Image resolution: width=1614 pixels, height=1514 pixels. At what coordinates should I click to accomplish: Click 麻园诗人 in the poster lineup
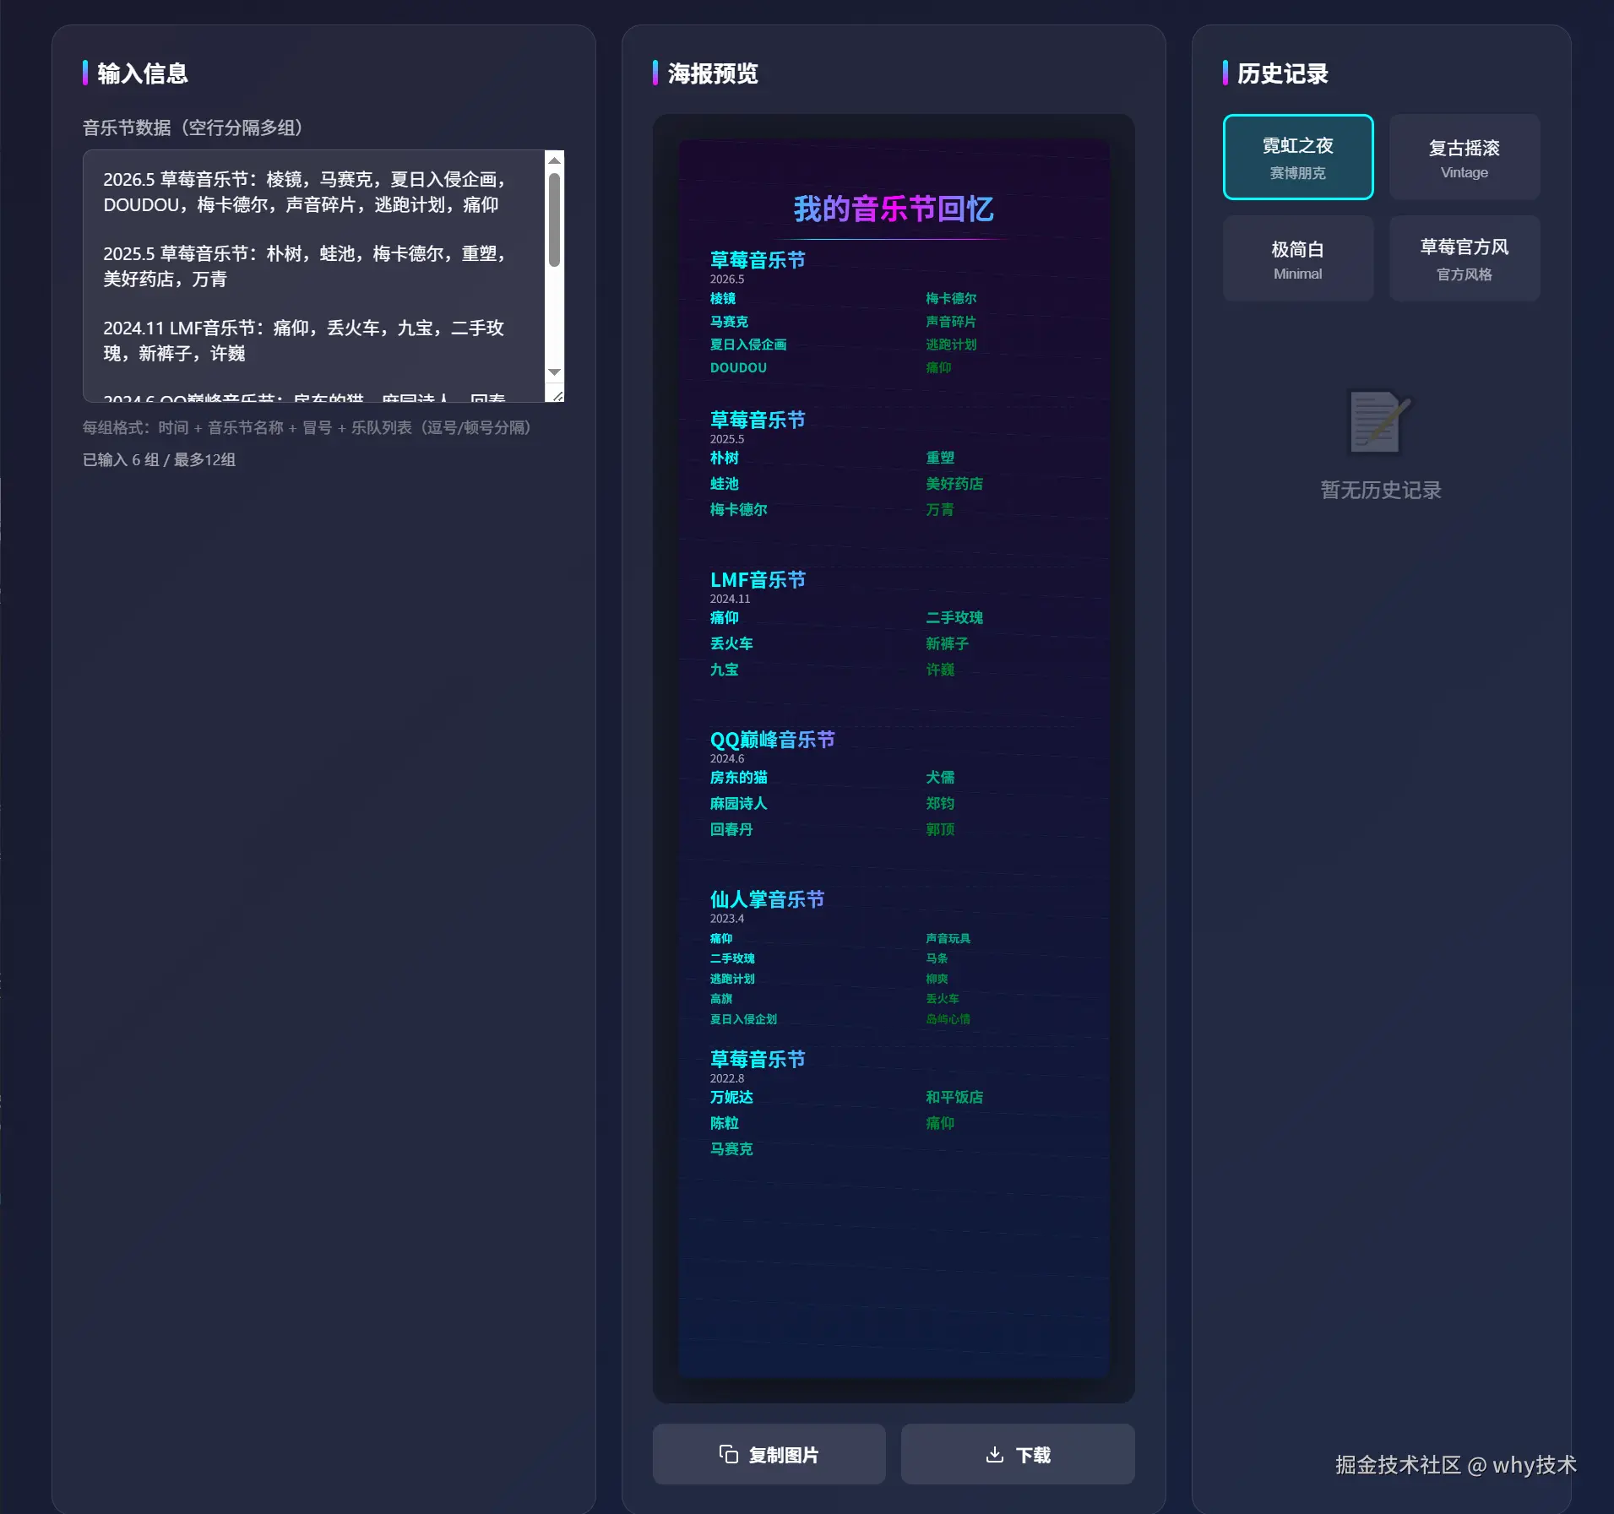tap(739, 803)
